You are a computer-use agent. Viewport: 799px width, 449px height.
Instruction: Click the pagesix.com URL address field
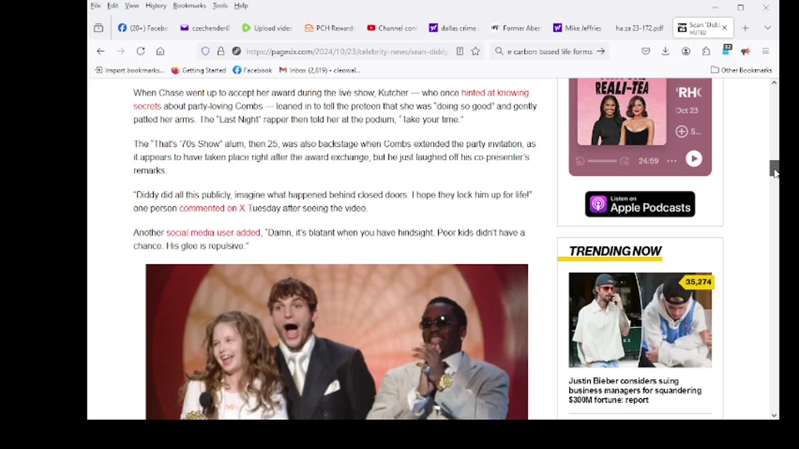pyautogui.click(x=346, y=51)
